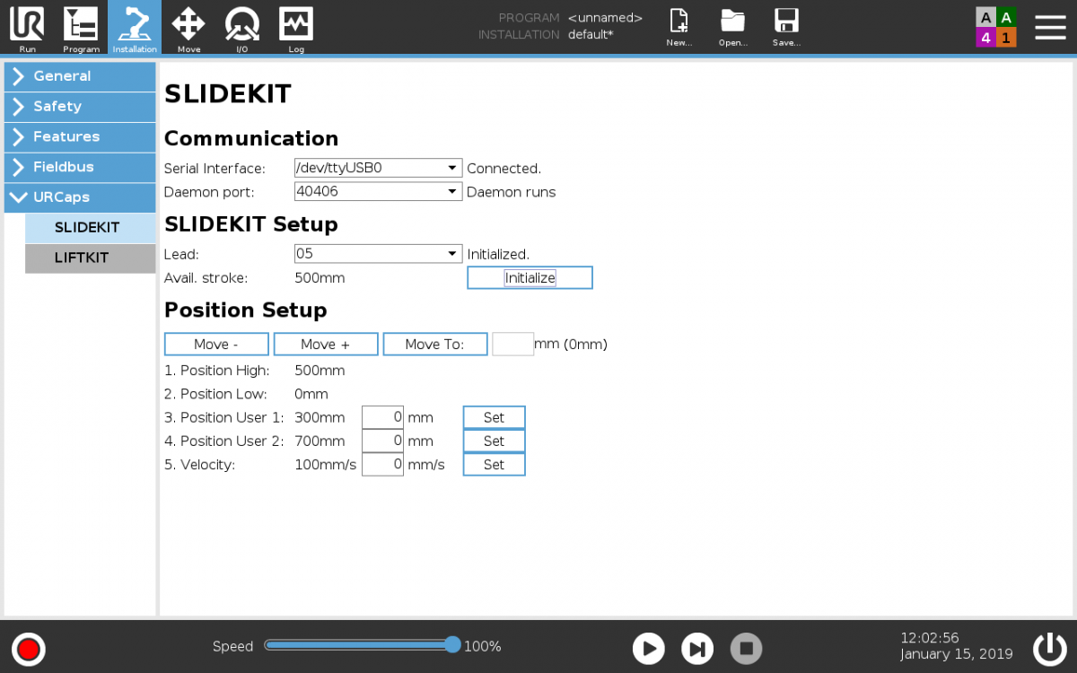Click the power shutdown icon
The image size is (1077, 673).
1049,648
